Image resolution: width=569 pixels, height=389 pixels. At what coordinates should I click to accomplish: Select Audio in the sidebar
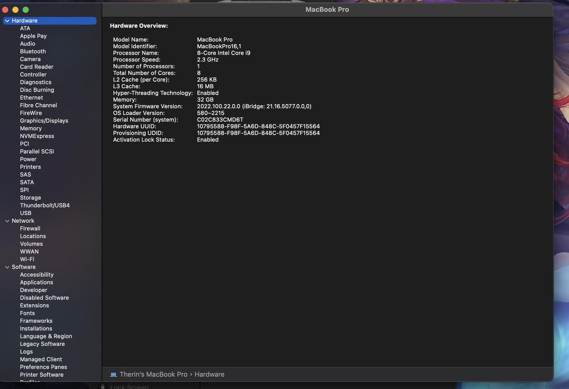coord(27,44)
